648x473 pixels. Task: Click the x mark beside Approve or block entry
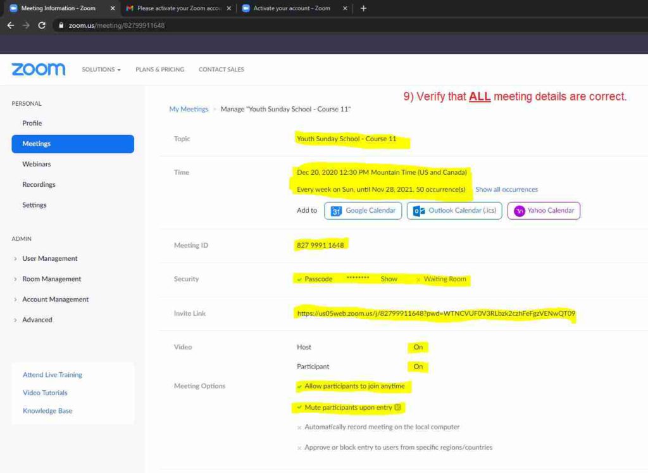pos(299,448)
